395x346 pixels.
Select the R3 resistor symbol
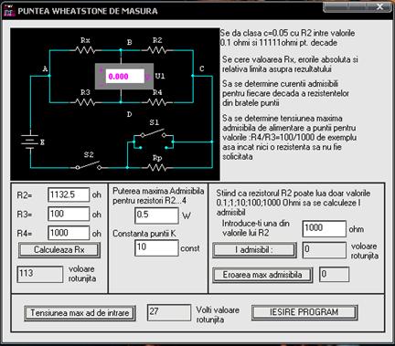[x=85, y=102]
